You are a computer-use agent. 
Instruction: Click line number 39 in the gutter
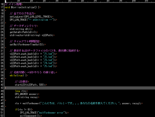pyautogui.click(x=2, y=75)
